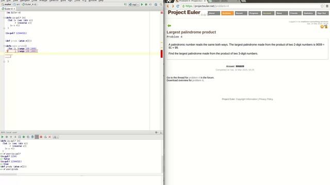Click the green back arrow above problem title
Image resolution: width=330 pixels, height=185 pixels.
169,26
